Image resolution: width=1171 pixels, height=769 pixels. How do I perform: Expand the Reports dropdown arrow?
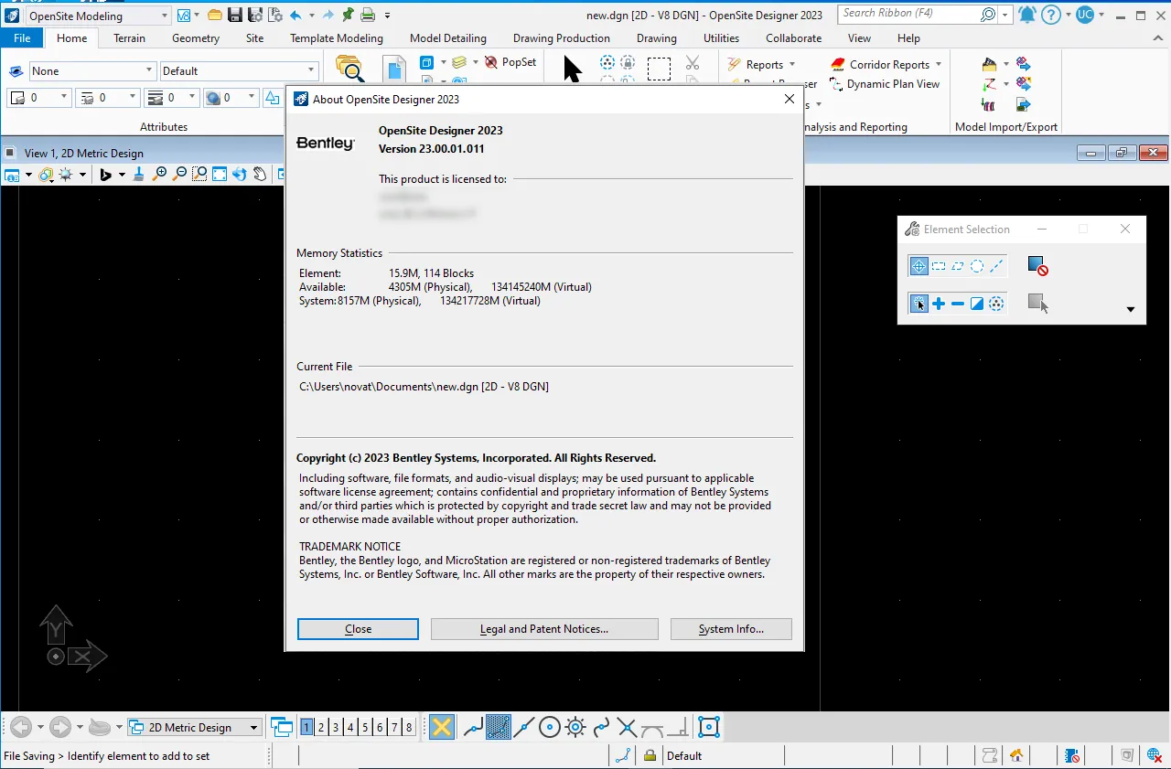[792, 65]
